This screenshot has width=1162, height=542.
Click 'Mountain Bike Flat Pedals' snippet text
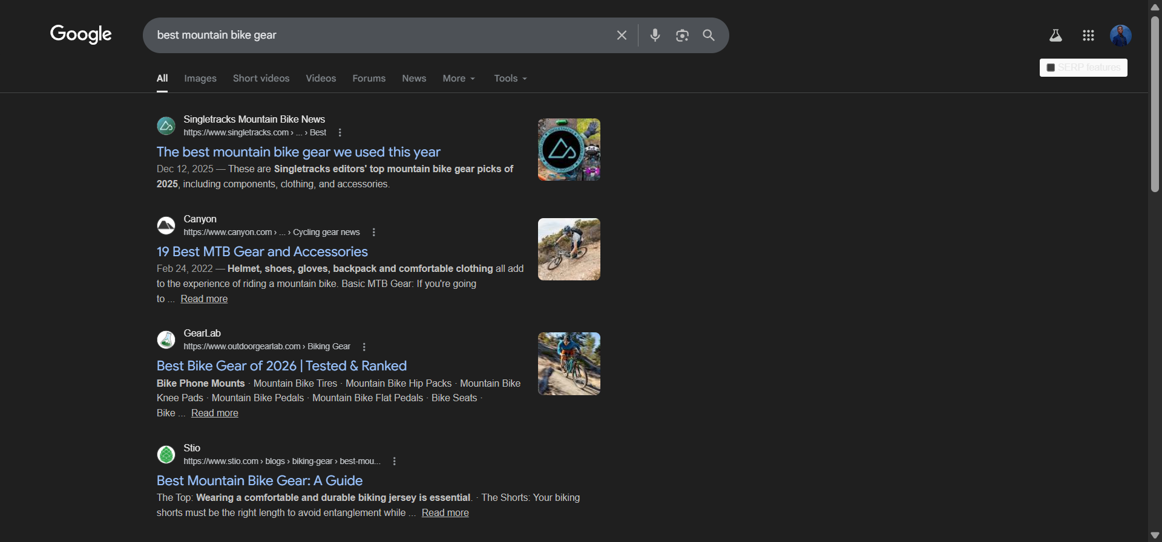[368, 398]
